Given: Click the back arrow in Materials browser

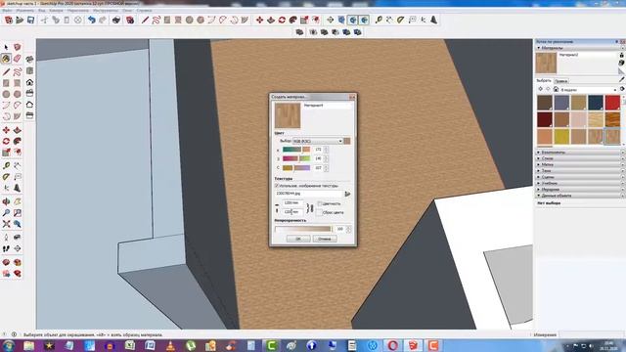Looking at the screenshot, I should tap(541, 89).
